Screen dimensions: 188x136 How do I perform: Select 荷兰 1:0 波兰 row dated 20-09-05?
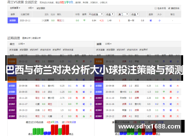coord(51,92)
